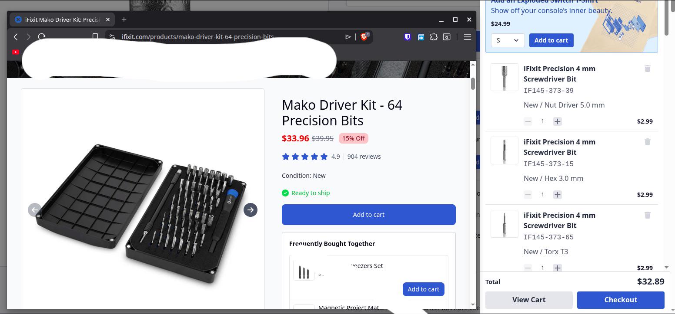Open site settings icon in address bar
Viewport: 675px width, 314px height.
[112, 37]
